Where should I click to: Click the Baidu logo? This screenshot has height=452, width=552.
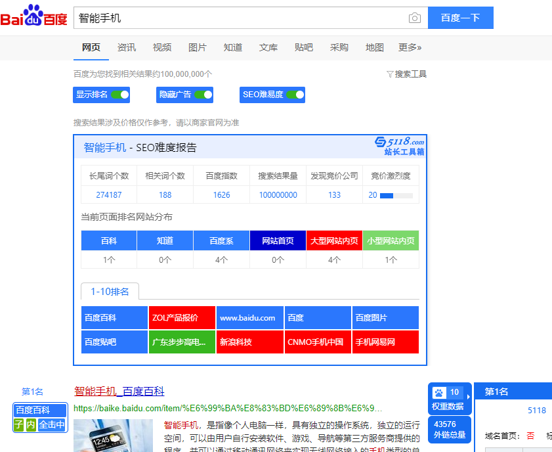click(x=33, y=16)
